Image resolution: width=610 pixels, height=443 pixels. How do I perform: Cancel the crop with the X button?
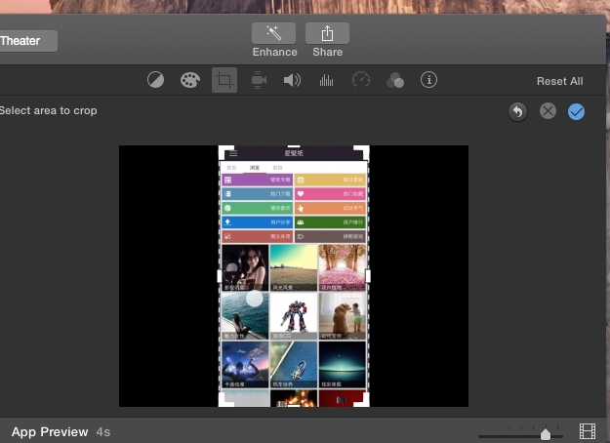[548, 111]
